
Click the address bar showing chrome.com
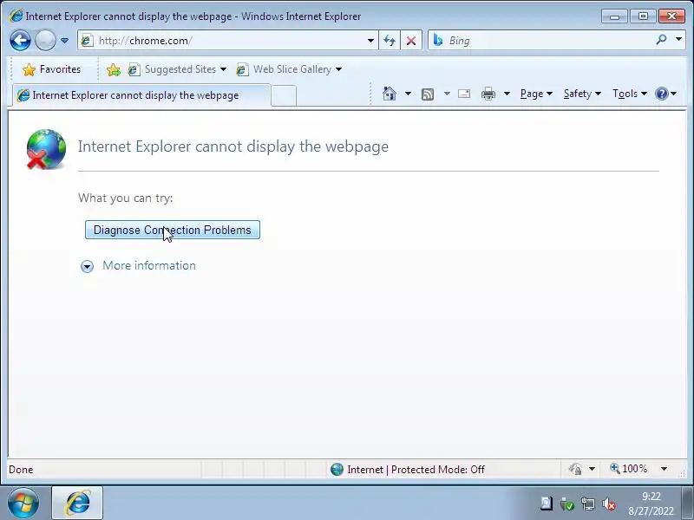click(228, 41)
